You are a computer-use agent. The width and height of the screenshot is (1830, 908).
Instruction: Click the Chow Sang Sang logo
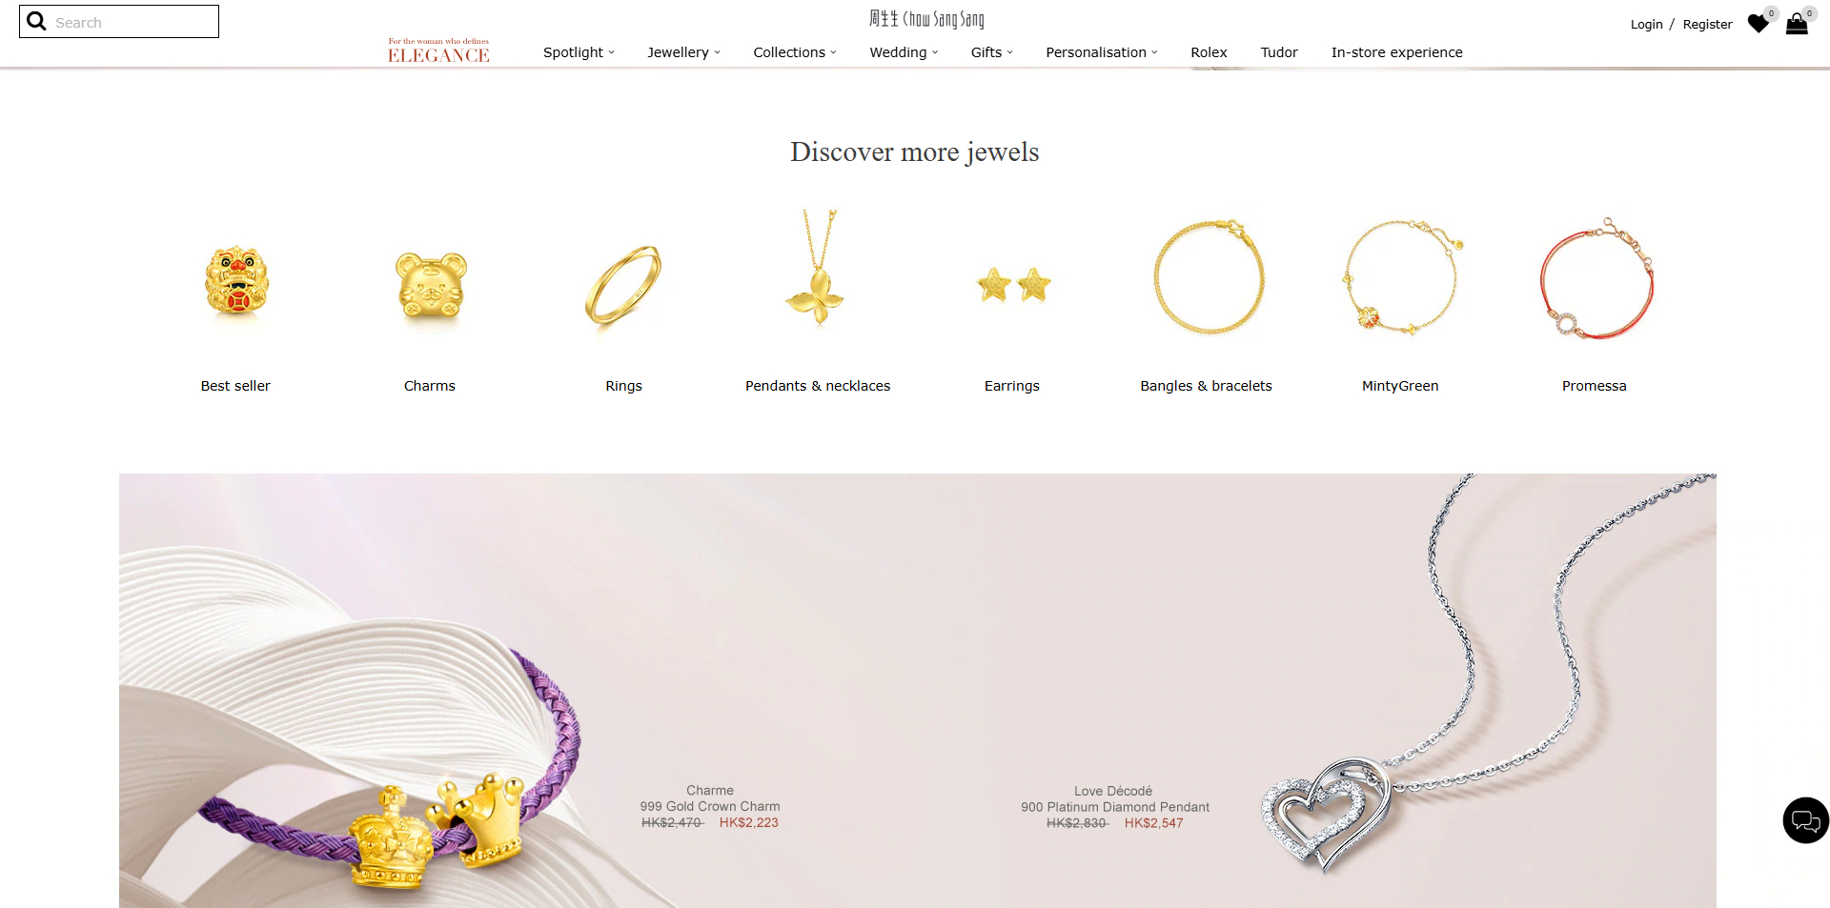pos(926,19)
